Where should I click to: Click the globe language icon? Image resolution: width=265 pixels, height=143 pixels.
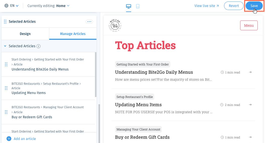pos(7,6)
